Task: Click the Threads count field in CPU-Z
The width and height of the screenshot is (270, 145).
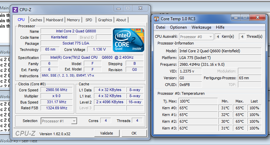Action: tap(137, 121)
